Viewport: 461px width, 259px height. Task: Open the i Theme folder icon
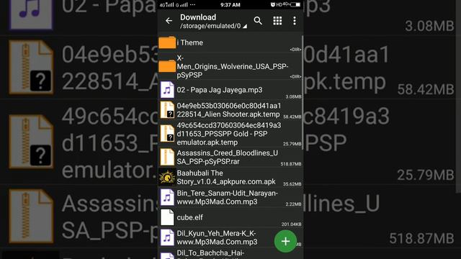(x=167, y=42)
